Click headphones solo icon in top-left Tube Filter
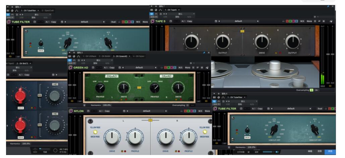 tap(119, 22)
